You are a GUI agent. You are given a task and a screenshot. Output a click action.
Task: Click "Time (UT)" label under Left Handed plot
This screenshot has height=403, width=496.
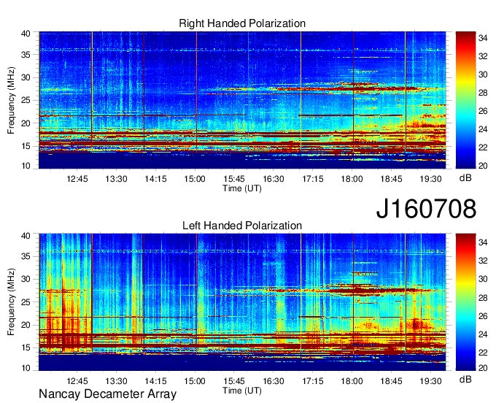click(242, 391)
